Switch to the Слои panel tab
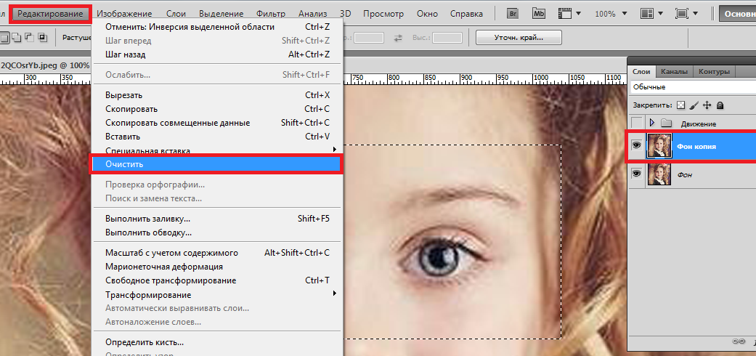This screenshot has height=356, width=756. point(641,71)
